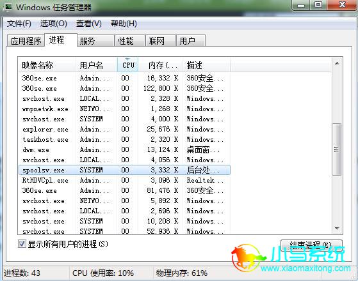Switch to the 服务 tab
Viewport: 358px width, 281px height.
pyautogui.click(x=95, y=41)
